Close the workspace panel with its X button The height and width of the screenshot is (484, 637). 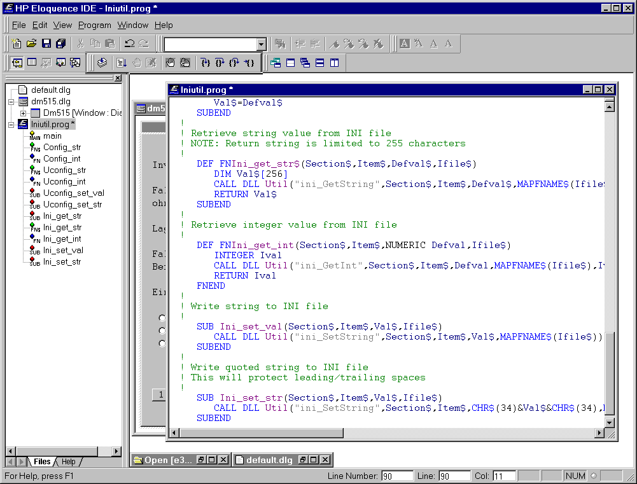tap(118, 78)
